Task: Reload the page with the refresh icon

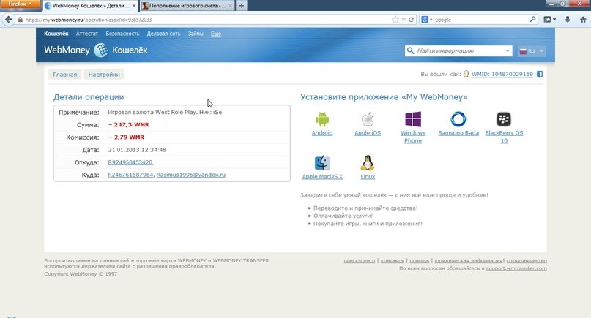Action: [x=412, y=20]
